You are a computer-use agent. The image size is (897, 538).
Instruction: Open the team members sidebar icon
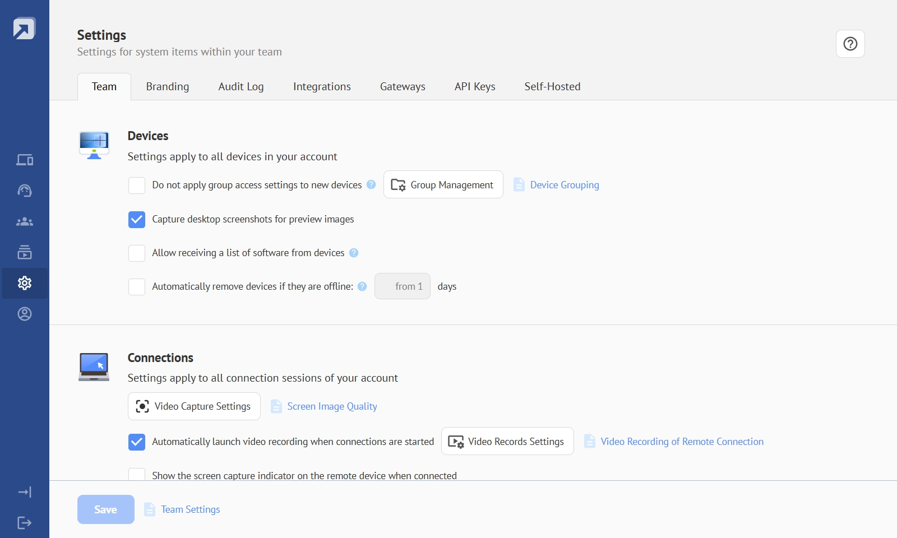25,222
